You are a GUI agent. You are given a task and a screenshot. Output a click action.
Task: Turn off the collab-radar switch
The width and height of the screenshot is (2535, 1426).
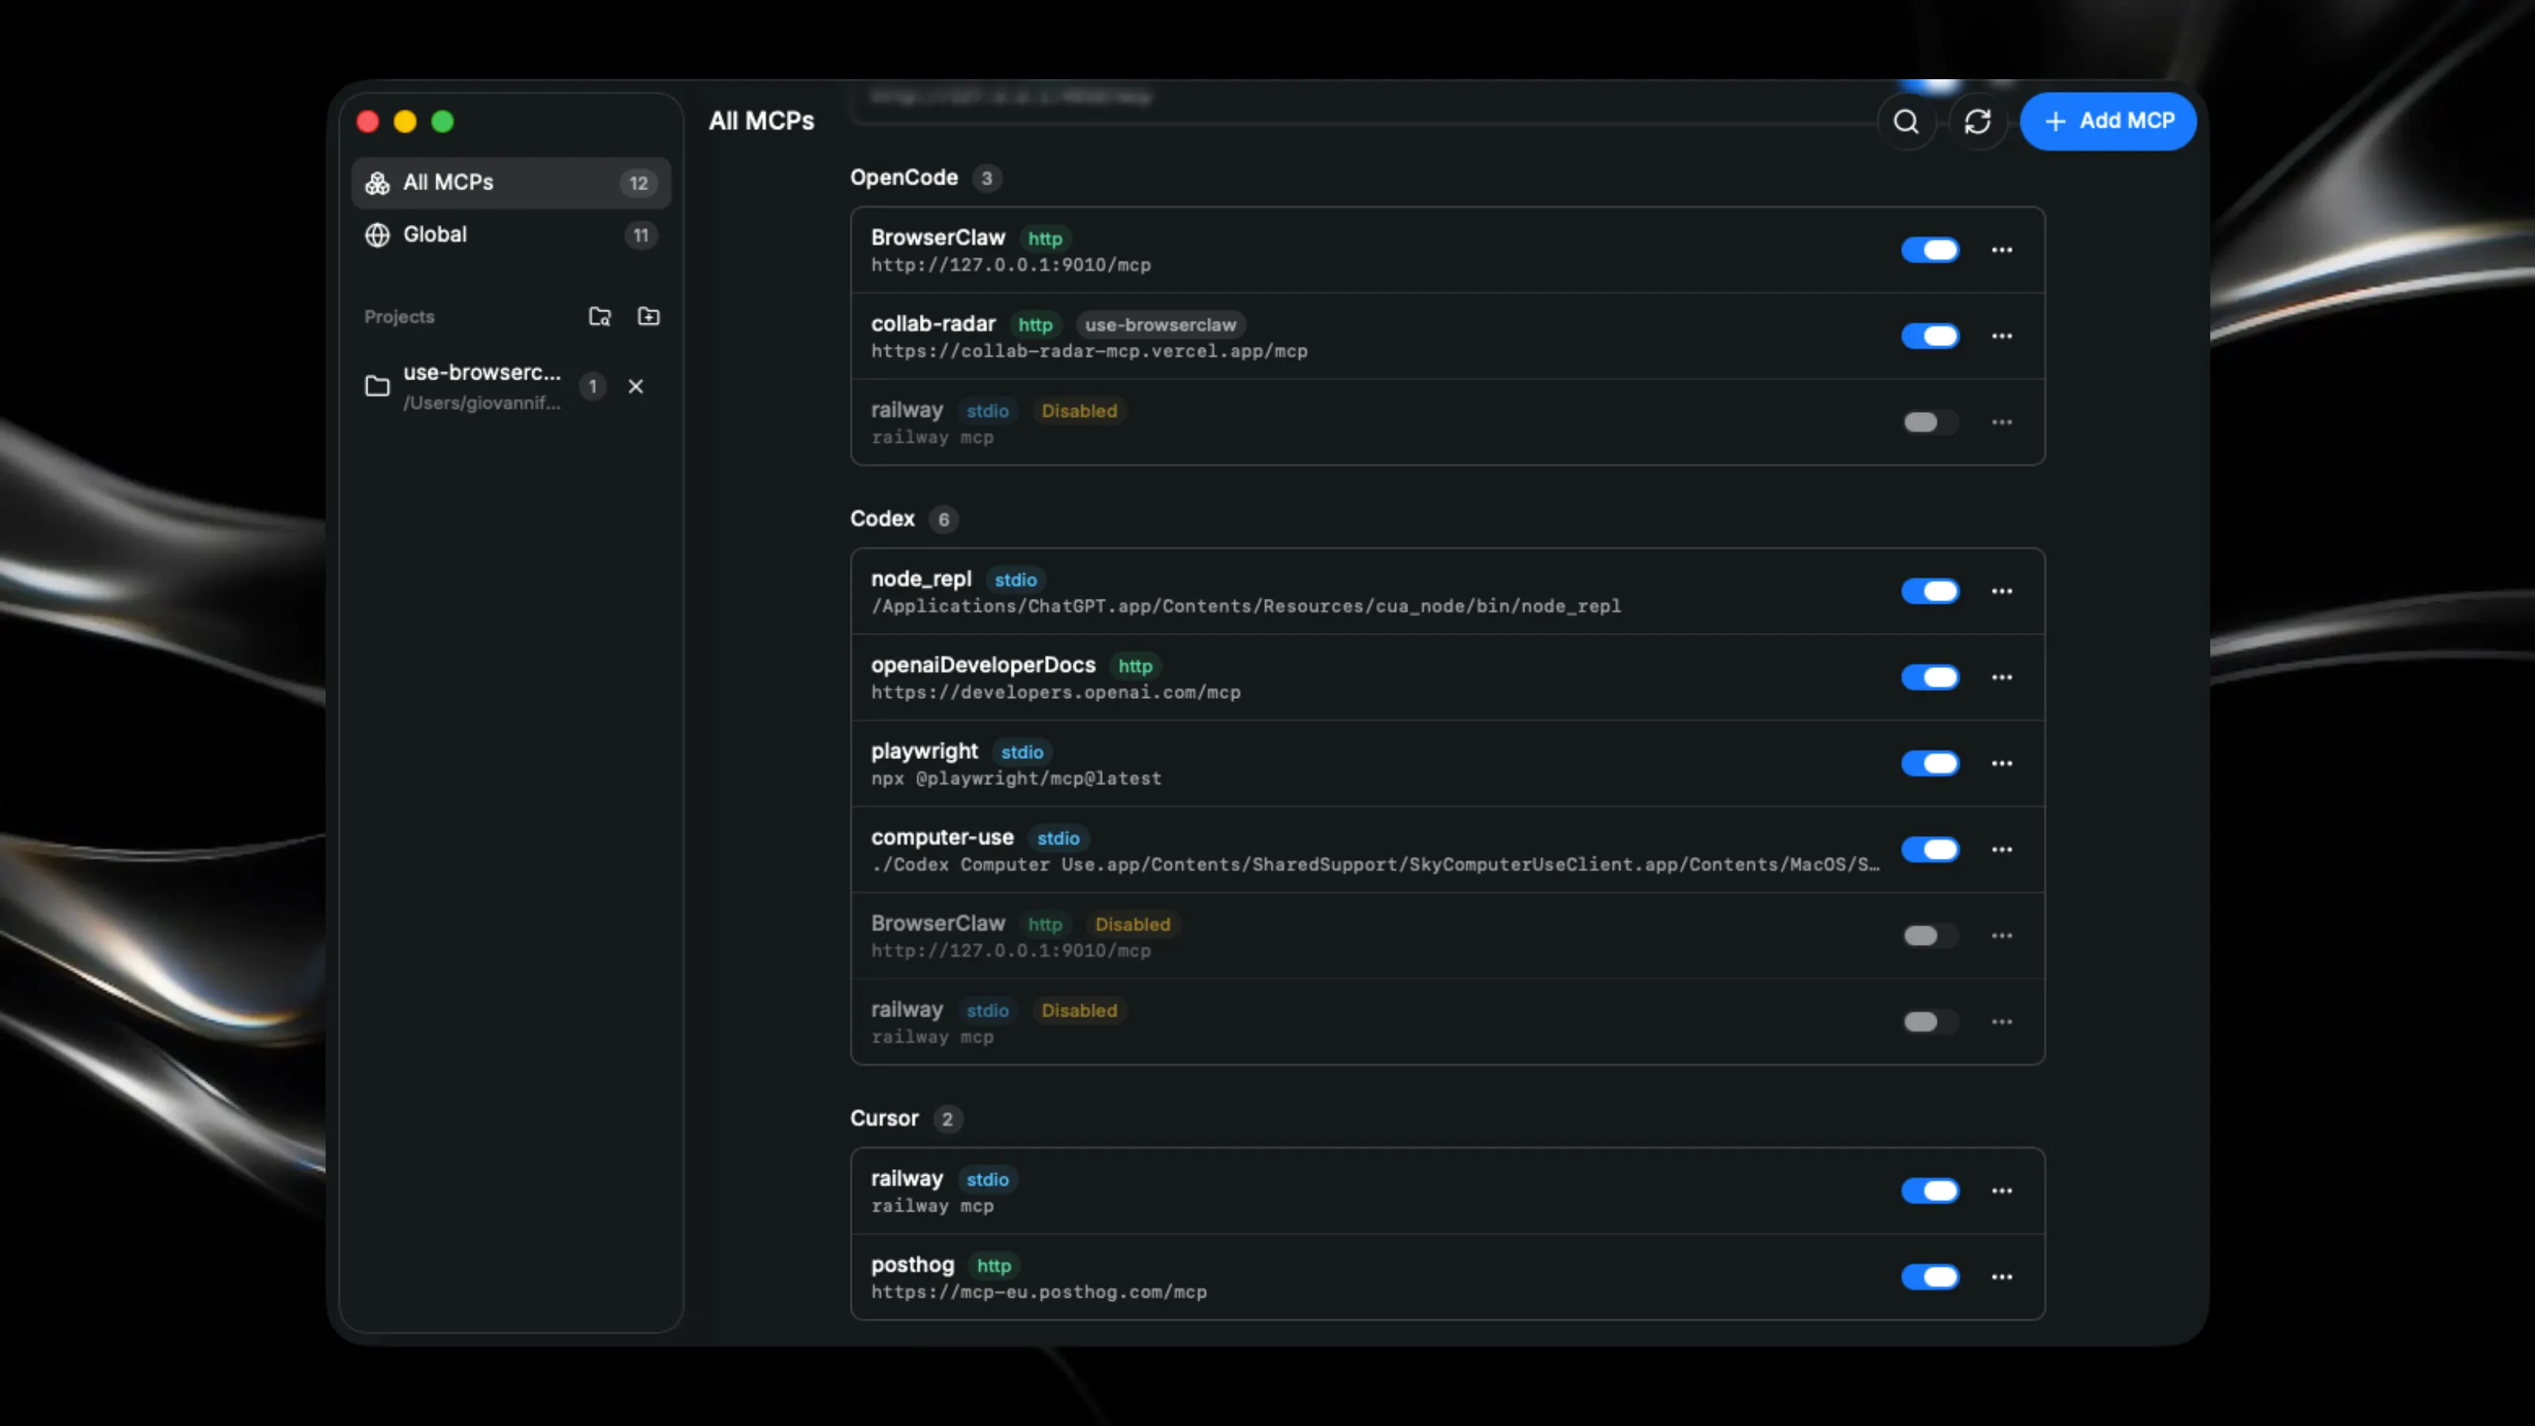coord(1930,337)
